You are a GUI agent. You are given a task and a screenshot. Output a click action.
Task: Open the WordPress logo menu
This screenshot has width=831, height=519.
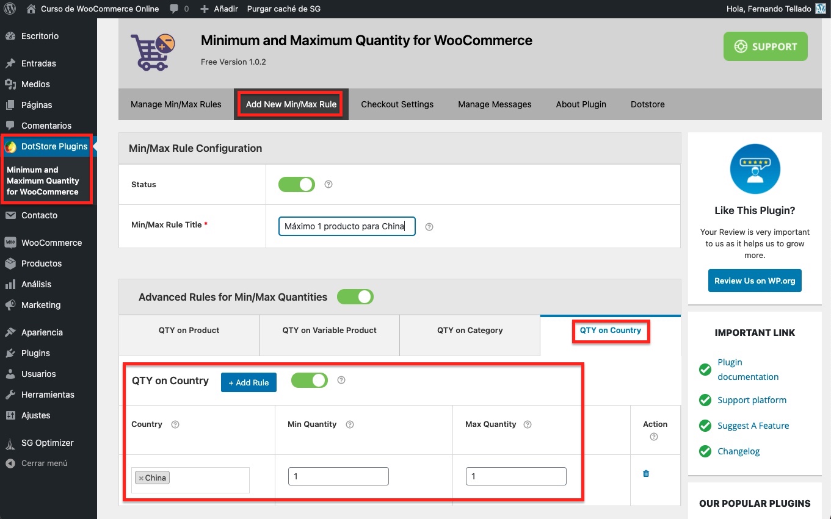[9, 9]
